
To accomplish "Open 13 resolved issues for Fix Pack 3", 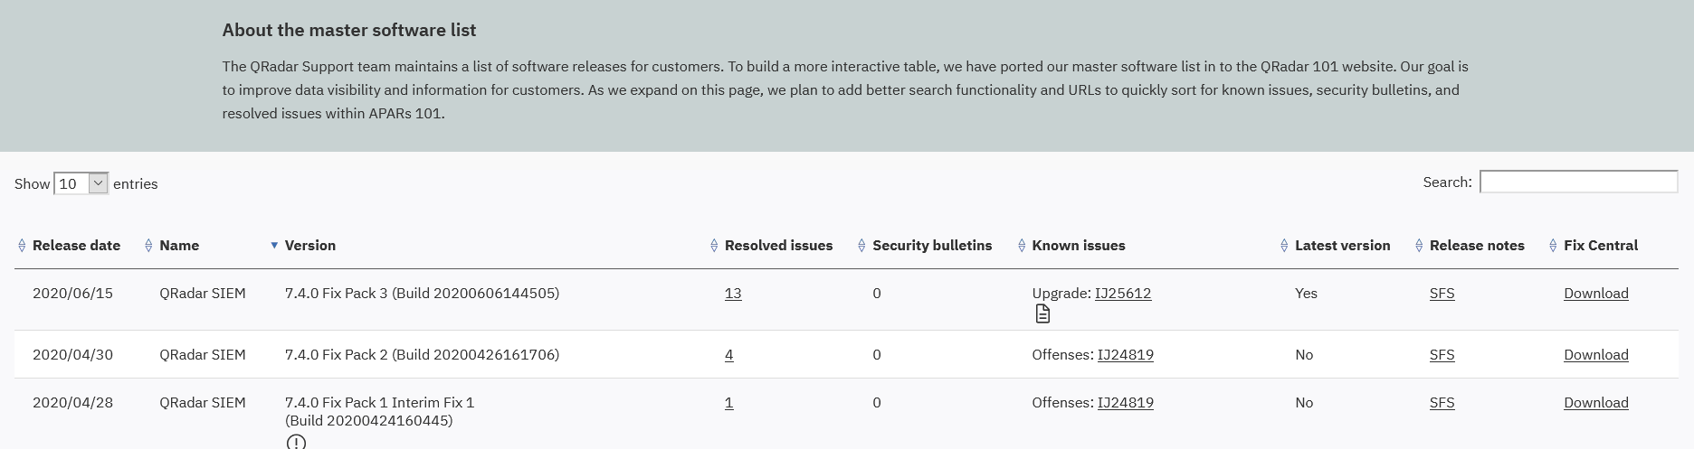I will pyautogui.click(x=733, y=294).
